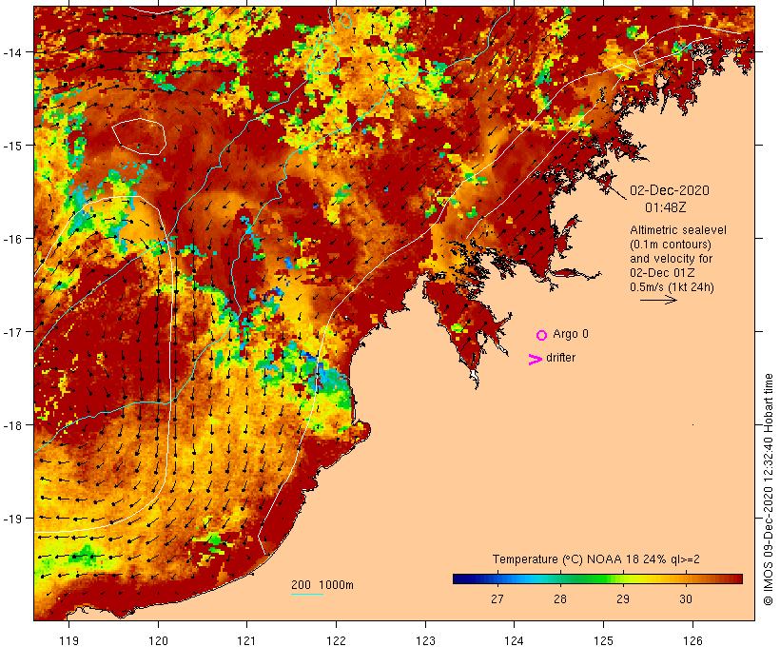Image resolution: width=780 pixels, height=647 pixels.
Task: Click the longitude axis label 120
Action: [158, 640]
